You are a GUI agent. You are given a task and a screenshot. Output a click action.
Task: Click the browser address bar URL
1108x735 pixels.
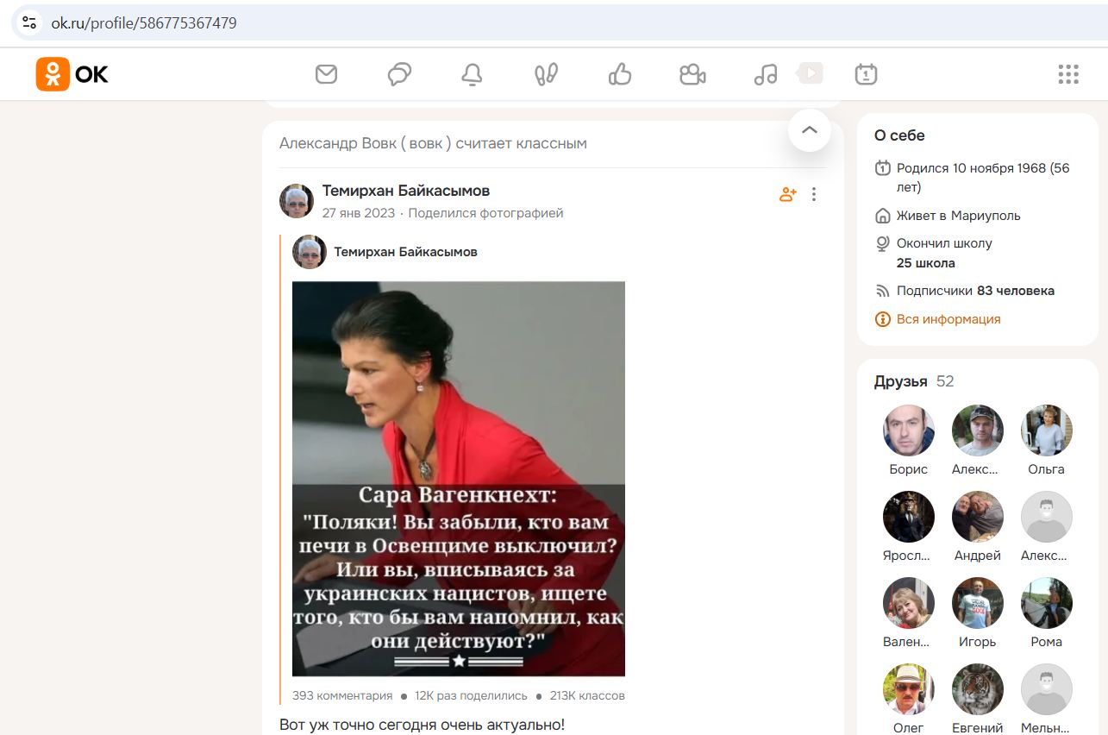144,23
